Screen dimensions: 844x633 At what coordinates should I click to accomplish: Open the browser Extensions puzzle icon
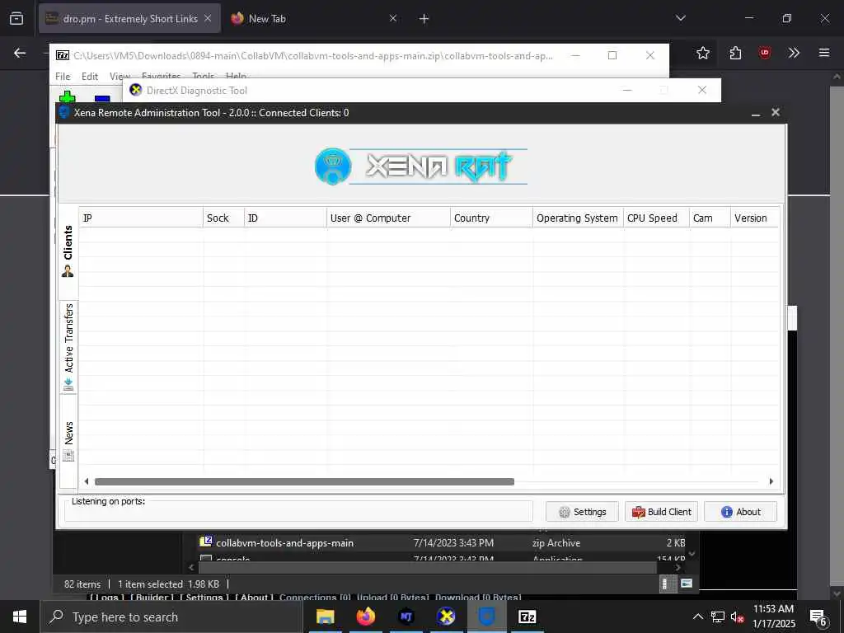(x=735, y=53)
